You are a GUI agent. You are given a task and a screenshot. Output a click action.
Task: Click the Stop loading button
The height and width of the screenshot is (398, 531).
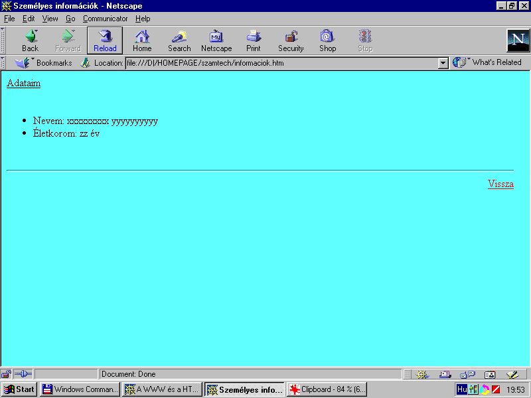365,40
